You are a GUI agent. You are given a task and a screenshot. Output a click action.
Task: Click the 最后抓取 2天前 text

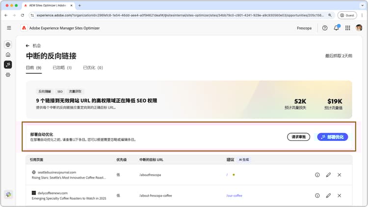point(339,56)
